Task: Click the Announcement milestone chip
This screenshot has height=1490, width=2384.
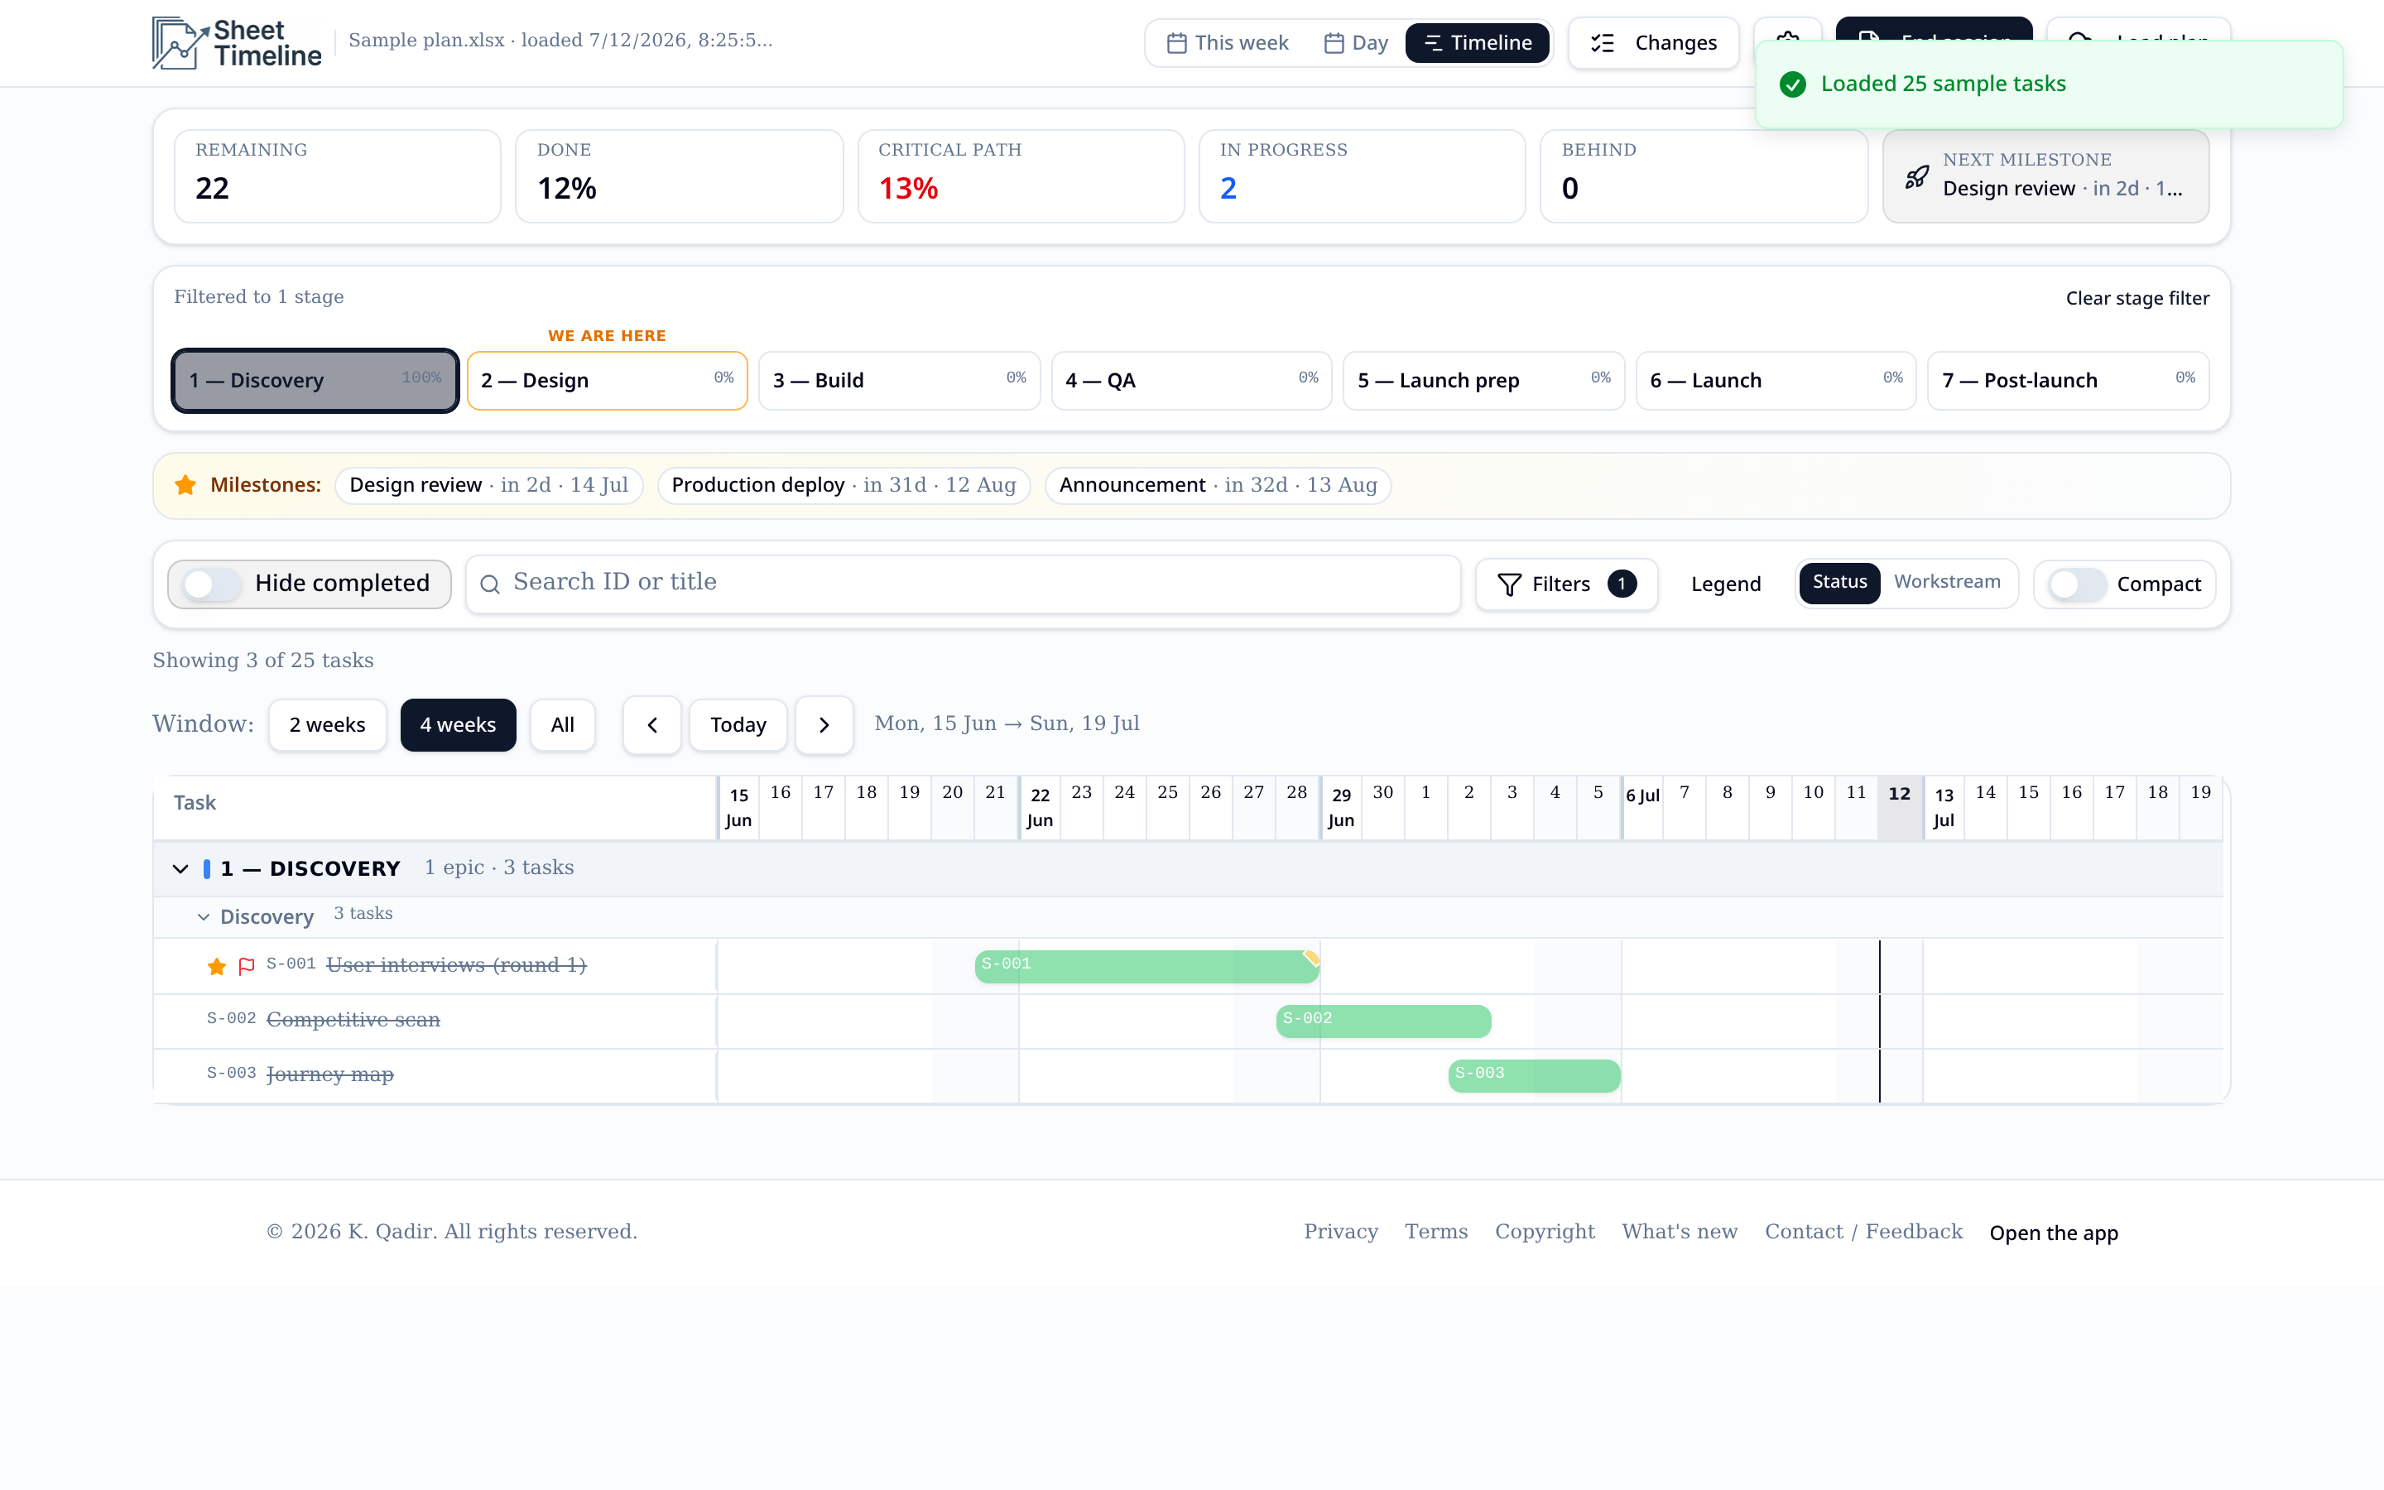Action: [1218, 486]
